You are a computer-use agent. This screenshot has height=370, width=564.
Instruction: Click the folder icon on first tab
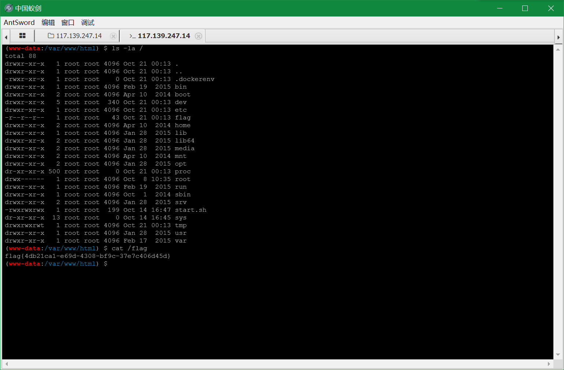51,36
